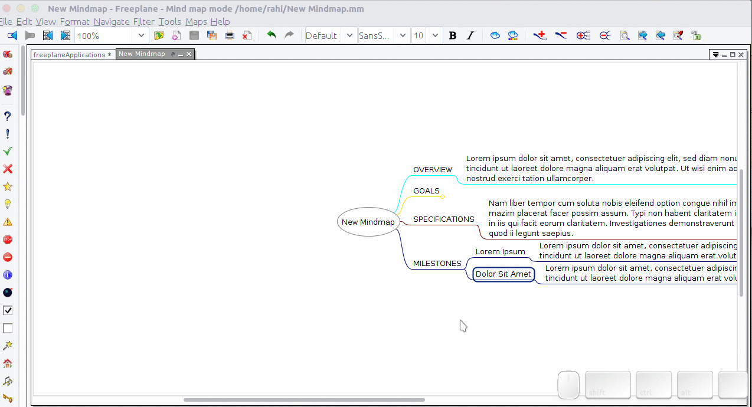Close current map red X icon
Viewport: 752px width, 407px height.
pyautogui.click(x=247, y=35)
